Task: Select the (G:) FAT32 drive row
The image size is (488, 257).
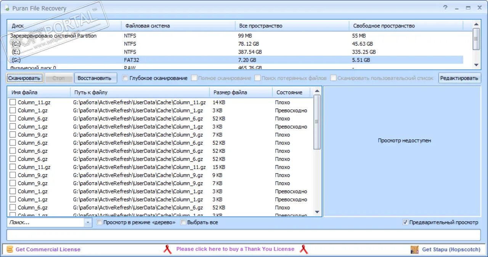Action: click(235, 60)
